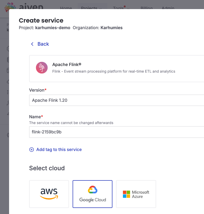Choose Microsoft Azure as the cloud
204x214 pixels.
coord(136,194)
